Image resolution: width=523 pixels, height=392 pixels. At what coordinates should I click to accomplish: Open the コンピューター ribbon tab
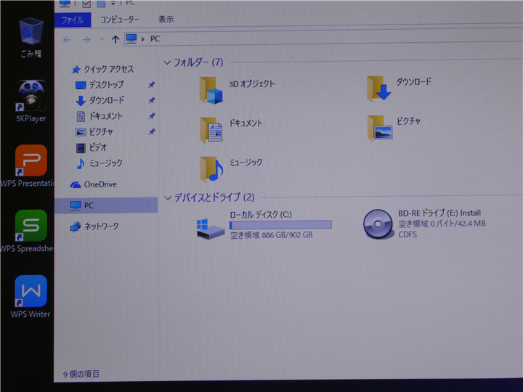(119, 20)
